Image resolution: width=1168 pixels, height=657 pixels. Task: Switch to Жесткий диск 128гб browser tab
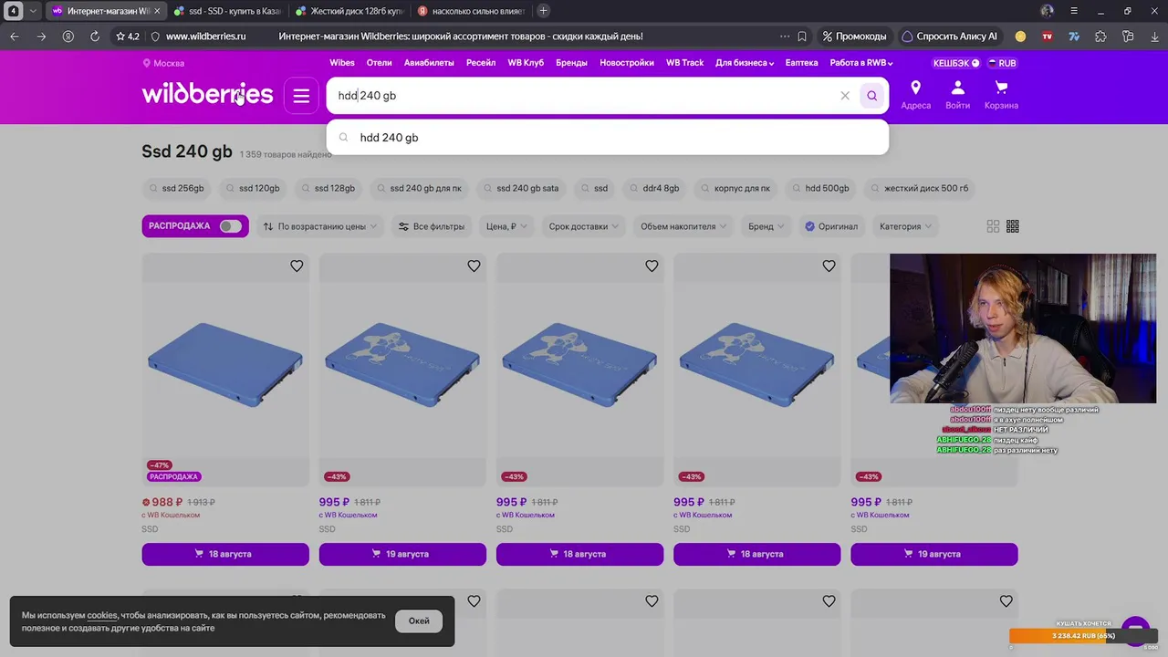pyautogui.click(x=349, y=11)
